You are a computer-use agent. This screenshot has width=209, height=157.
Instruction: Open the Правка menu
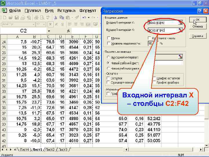point(33,10)
